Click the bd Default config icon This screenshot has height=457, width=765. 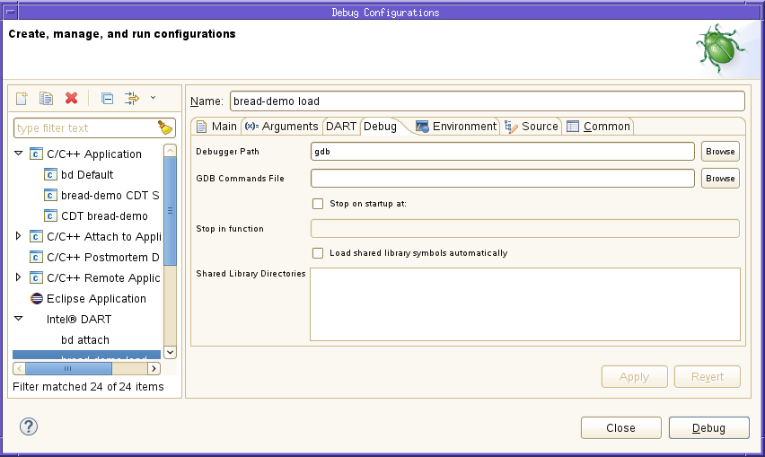pyautogui.click(x=50, y=174)
